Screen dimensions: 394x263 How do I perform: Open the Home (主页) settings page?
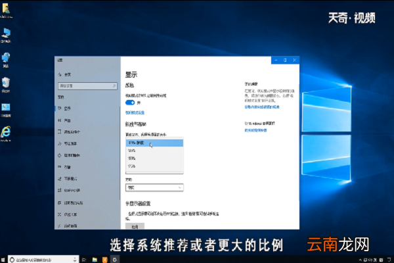click(64, 74)
